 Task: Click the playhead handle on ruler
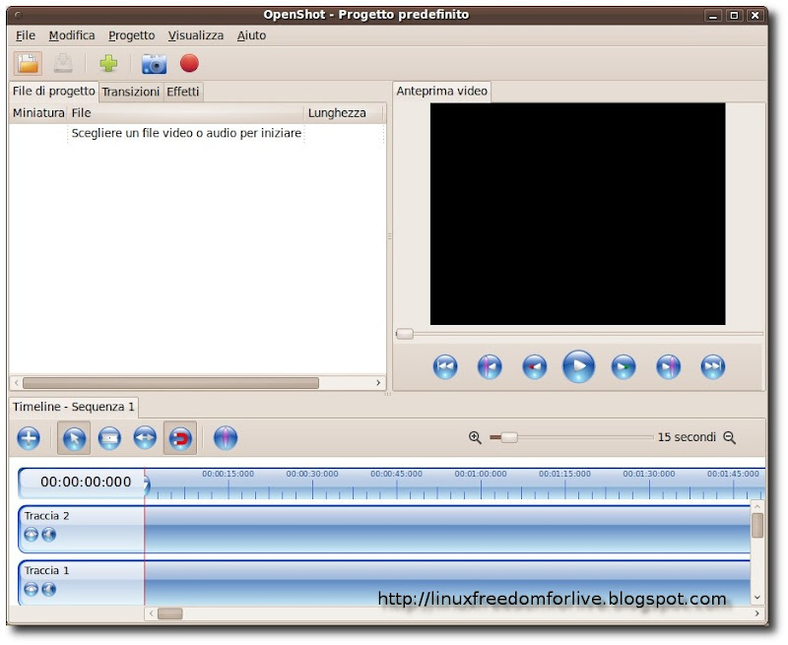pos(146,485)
